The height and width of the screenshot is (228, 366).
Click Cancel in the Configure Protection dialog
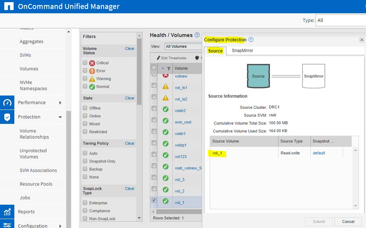click(x=348, y=221)
